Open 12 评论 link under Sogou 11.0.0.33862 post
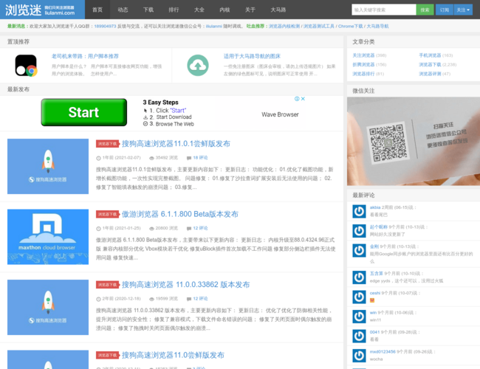Screen dimensions: 480x369 [x=200, y=299]
